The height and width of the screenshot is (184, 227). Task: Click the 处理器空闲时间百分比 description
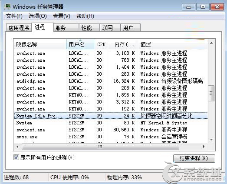pos(167,116)
